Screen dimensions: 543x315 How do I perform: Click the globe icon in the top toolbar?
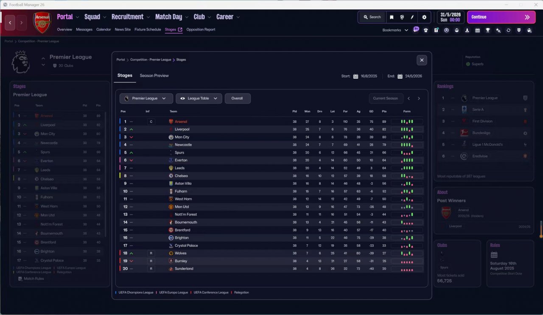click(x=402, y=17)
